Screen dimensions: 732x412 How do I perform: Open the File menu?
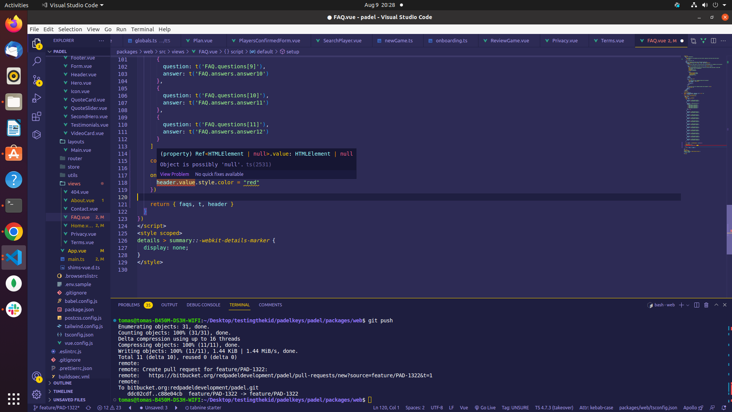tap(34, 29)
